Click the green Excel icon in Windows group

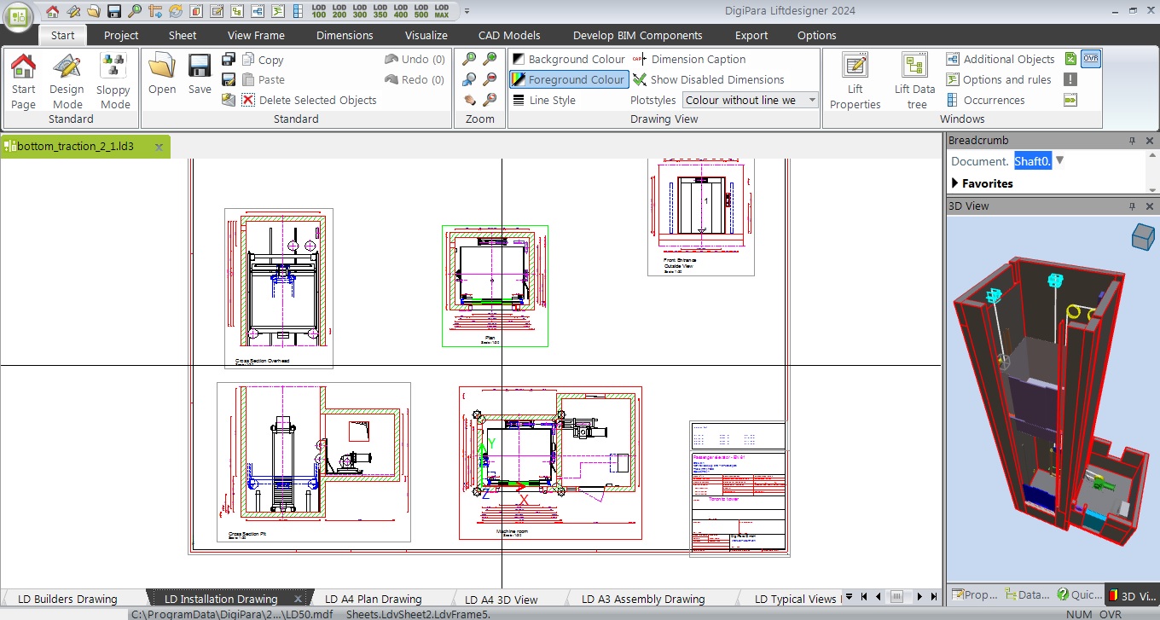click(1070, 59)
